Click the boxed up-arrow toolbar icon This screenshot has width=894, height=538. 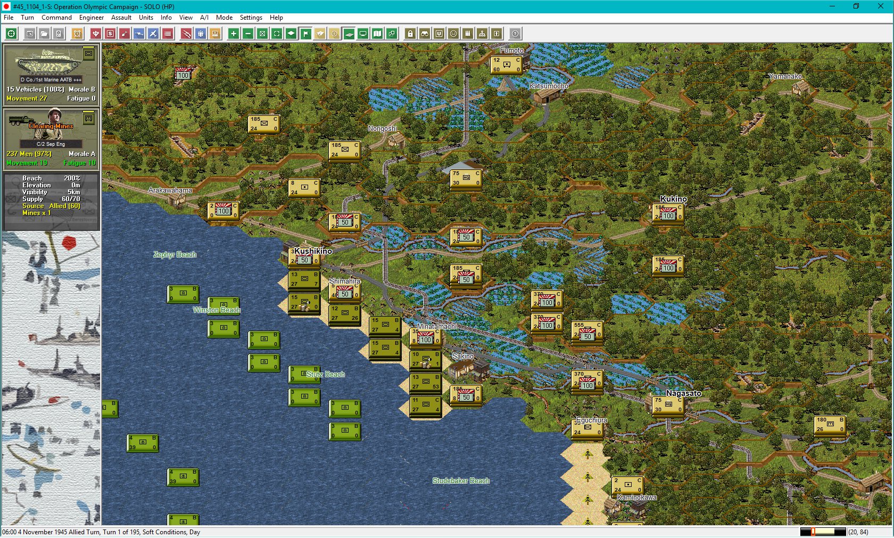coord(496,34)
